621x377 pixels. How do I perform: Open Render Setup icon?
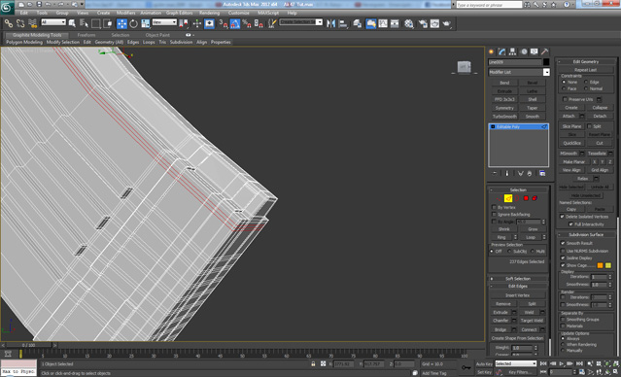(423, 23)
